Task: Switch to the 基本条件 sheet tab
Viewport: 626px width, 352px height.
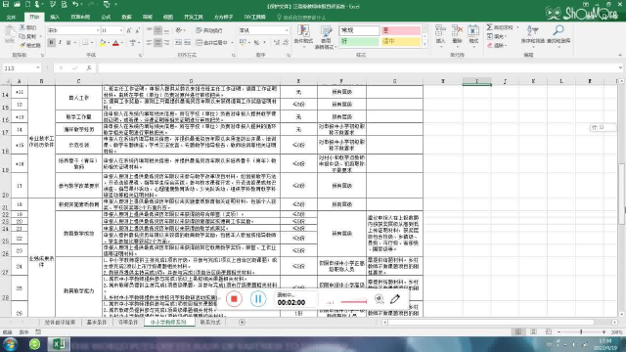Action: pos(97,322)
